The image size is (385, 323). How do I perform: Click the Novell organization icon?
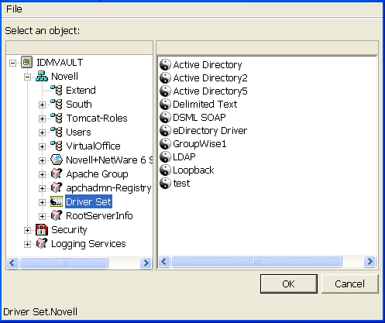pos(42,77)
